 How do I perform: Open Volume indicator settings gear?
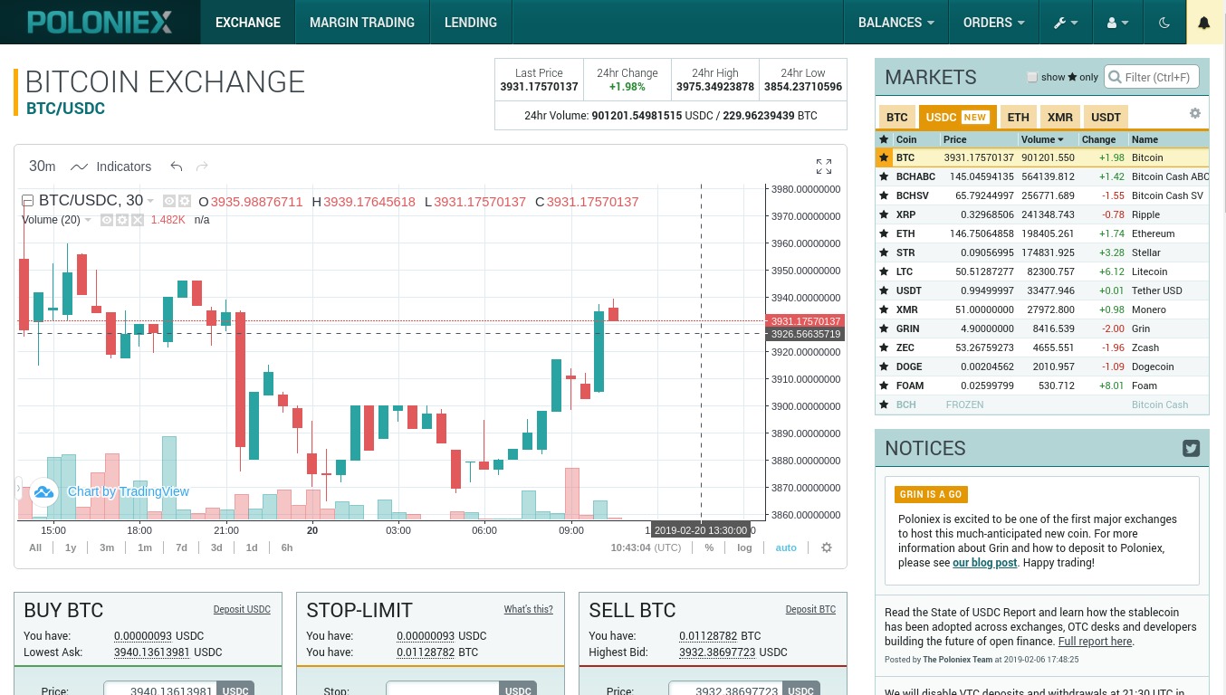[122, 220]
